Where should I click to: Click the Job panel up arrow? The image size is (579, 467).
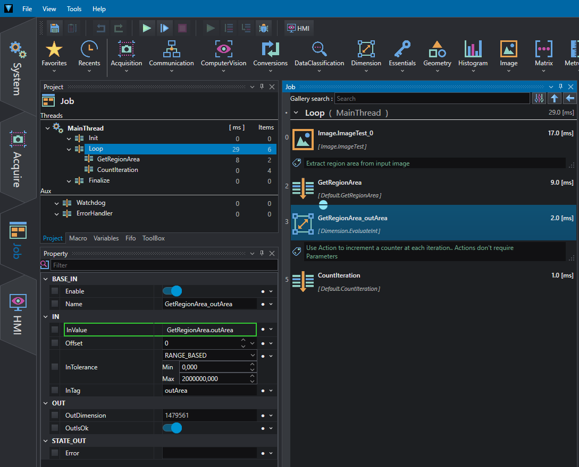click(554, 98)
